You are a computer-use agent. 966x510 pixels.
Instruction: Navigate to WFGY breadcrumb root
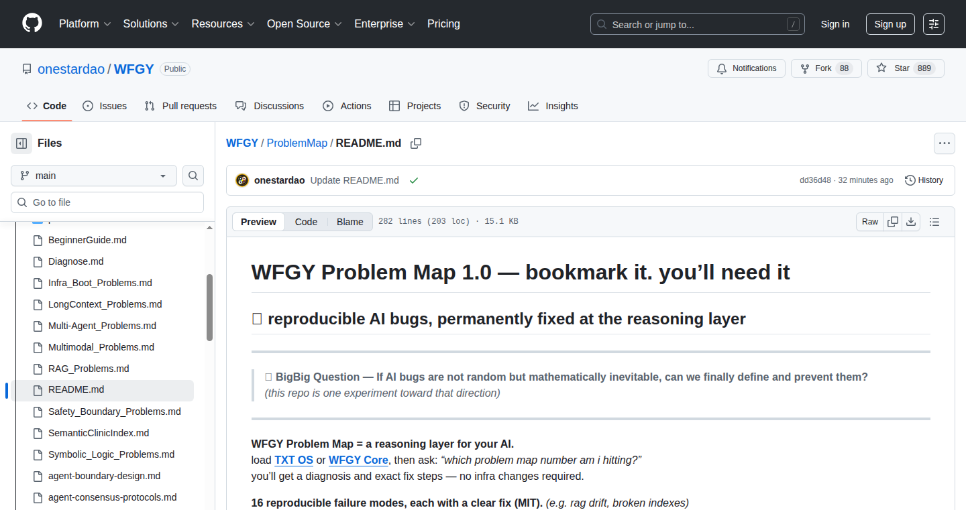point(242,143)
